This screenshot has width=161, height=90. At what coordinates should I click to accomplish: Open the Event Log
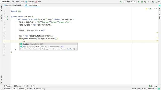[x=153, y=86]
